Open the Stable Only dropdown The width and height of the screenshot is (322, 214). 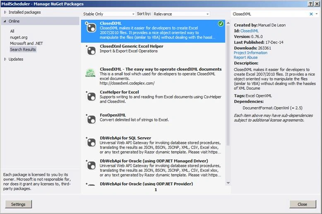coord(108,14)
